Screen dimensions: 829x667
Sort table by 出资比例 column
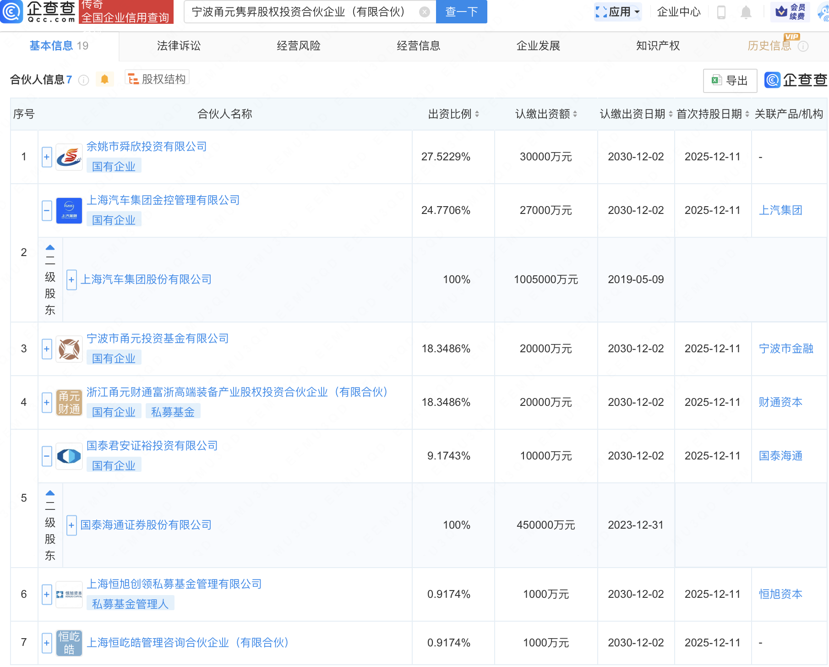pyautogui.click(x=477, y=114)
